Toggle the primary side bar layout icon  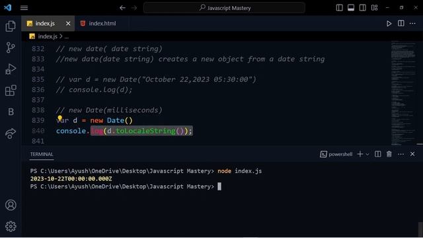(339, 7)
